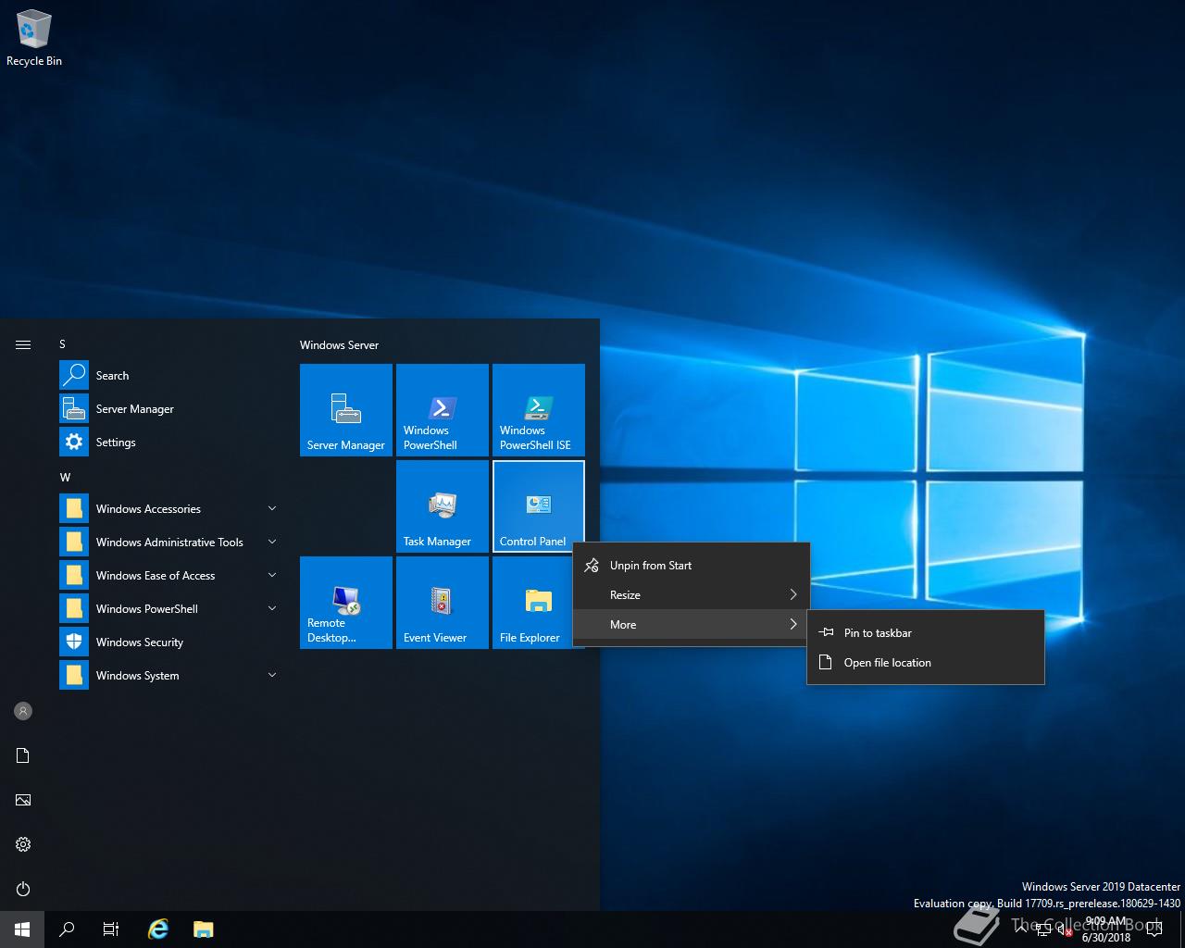
Task: Open the Recycle Bin desktop icon
Action: 34,39
